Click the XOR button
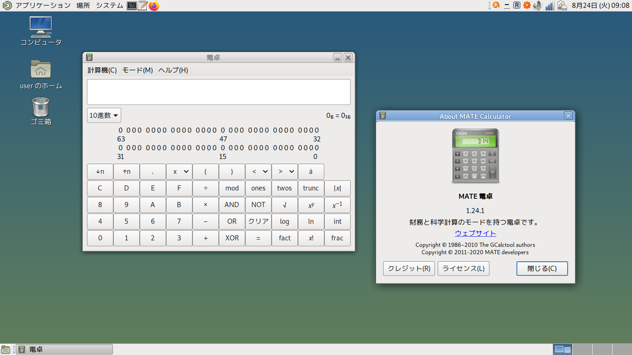The width and height of the screenshot is (632, 355). click(232, 238)
